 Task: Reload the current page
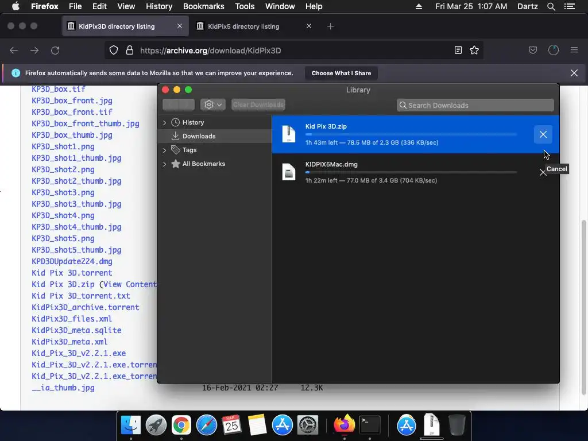55,51
